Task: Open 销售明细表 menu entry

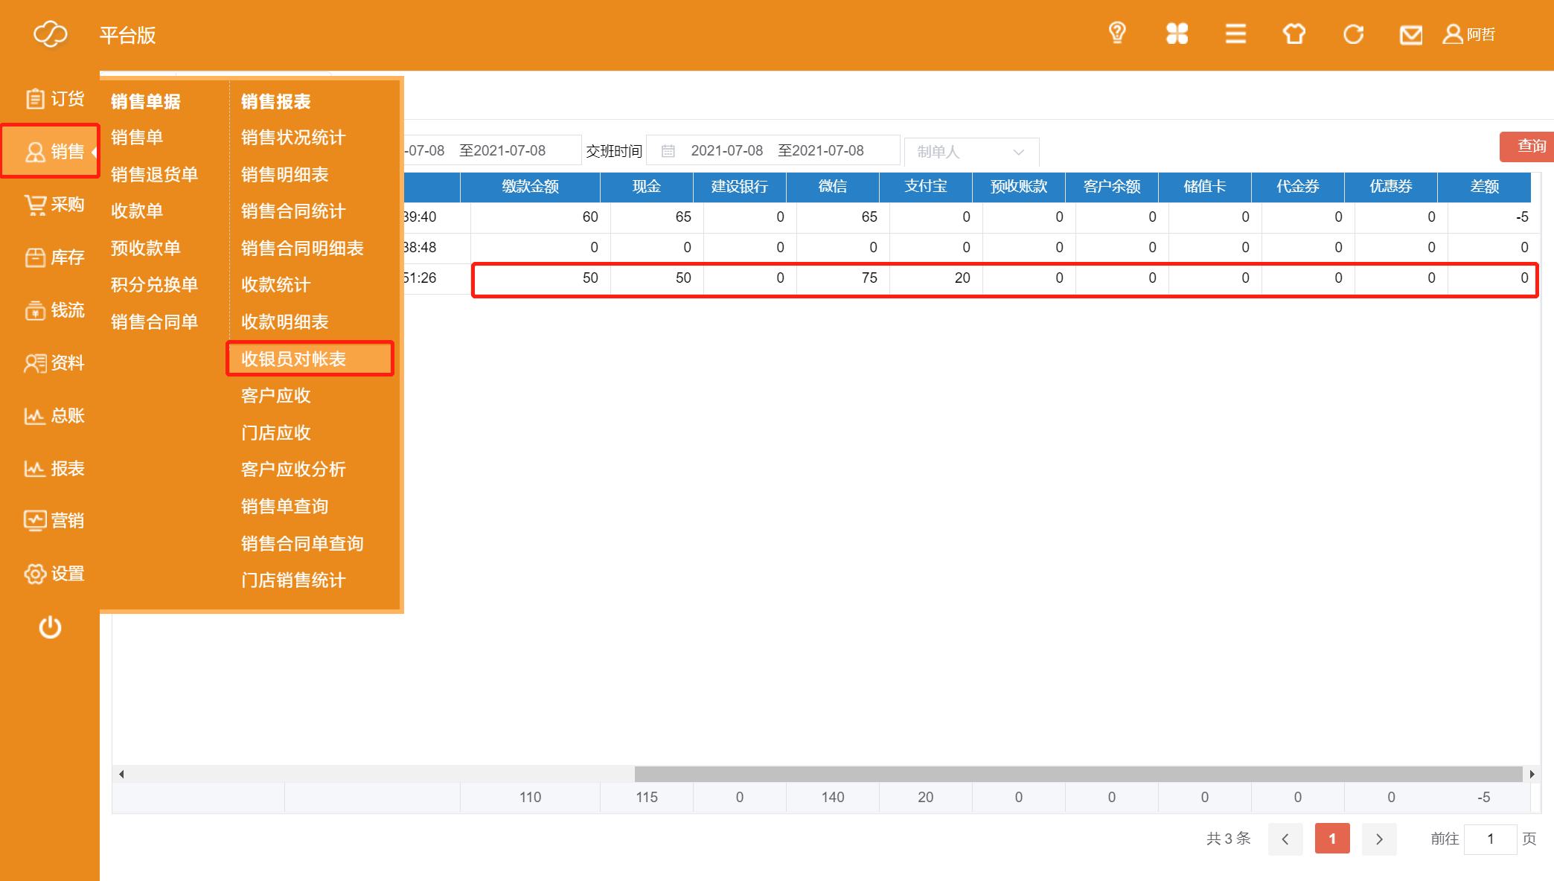Action: [285, 174]
